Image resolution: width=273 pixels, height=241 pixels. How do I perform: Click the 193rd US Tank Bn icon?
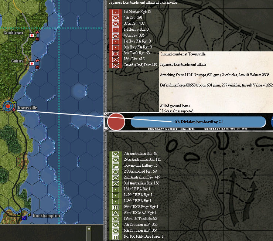(x=116, y=219)
